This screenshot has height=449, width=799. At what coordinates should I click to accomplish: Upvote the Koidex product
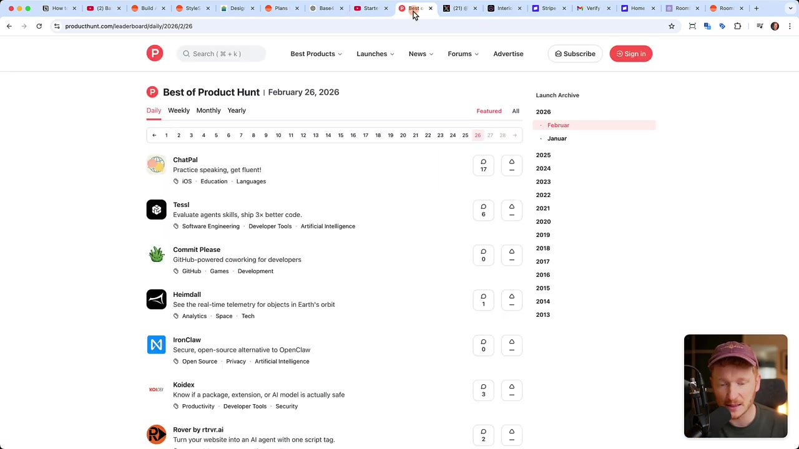tap(511, 390)
